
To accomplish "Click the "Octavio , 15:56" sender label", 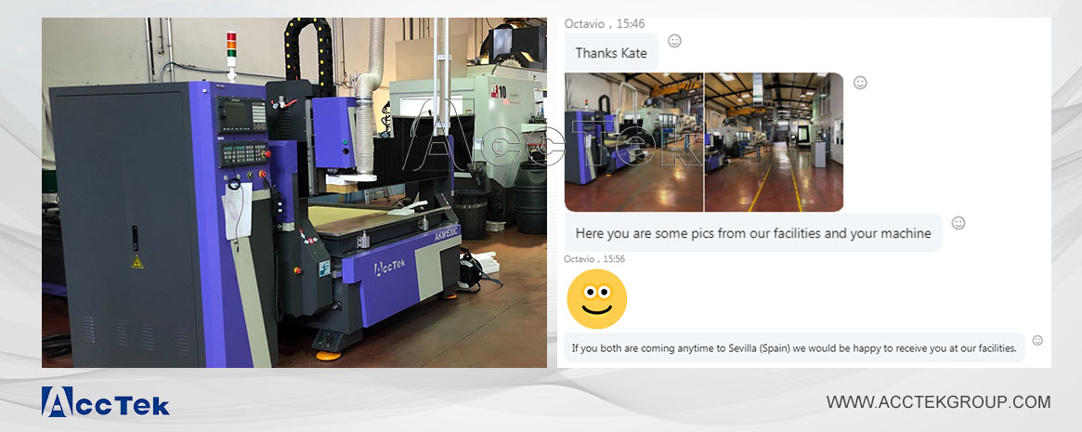I will click(x=594, y=259).
